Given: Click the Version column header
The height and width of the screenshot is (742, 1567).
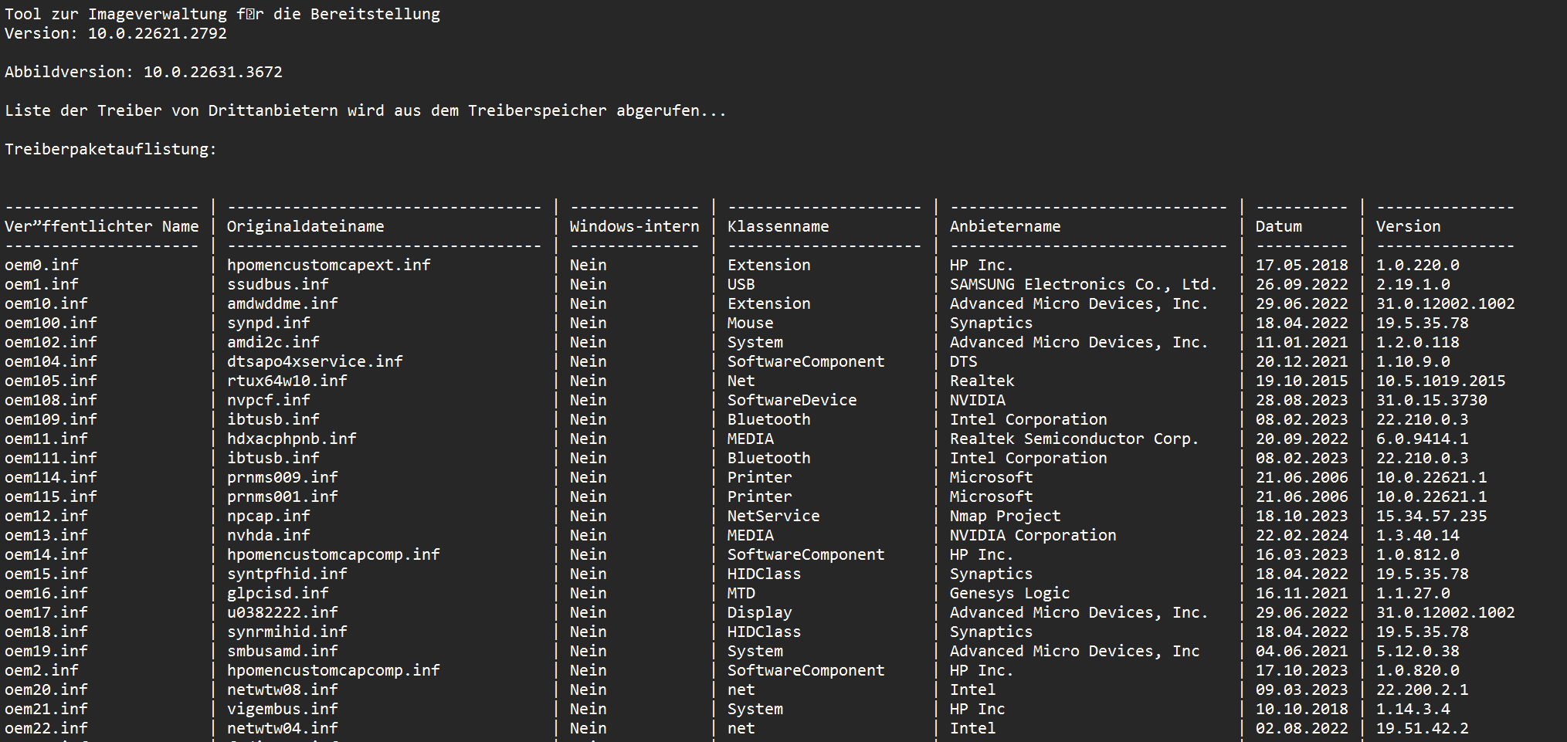Looking at the screenshot, I should [x=1408, y=226].
